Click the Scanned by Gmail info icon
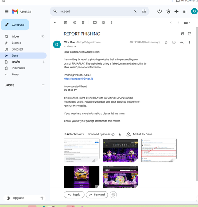Screen dimensions: 198x207 point(113,134)
